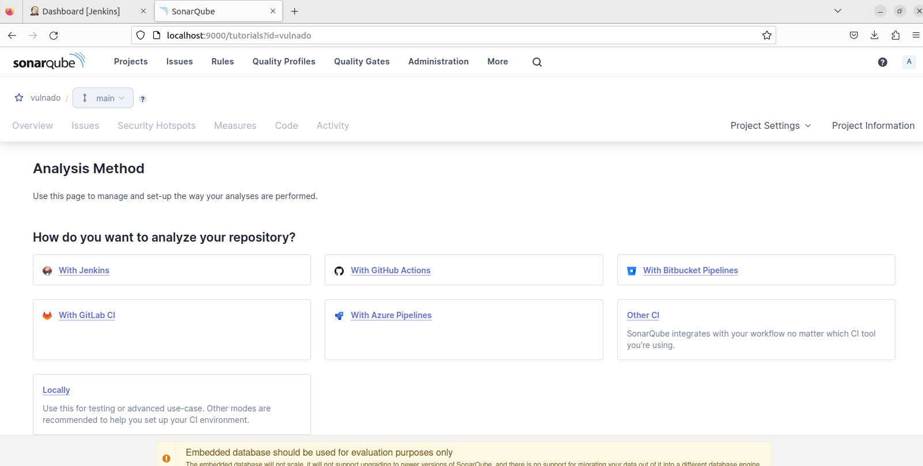Go forward in browser history
The width and height of the screenshot is (923, 466).
pyautogui.click(x=33, y=35)
